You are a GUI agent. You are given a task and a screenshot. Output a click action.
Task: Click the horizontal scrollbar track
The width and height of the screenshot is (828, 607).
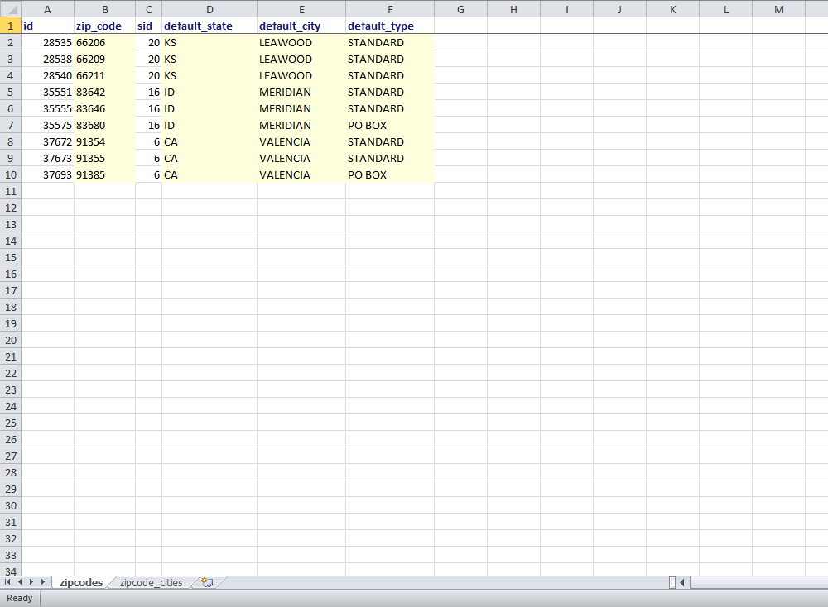(758, 583)
